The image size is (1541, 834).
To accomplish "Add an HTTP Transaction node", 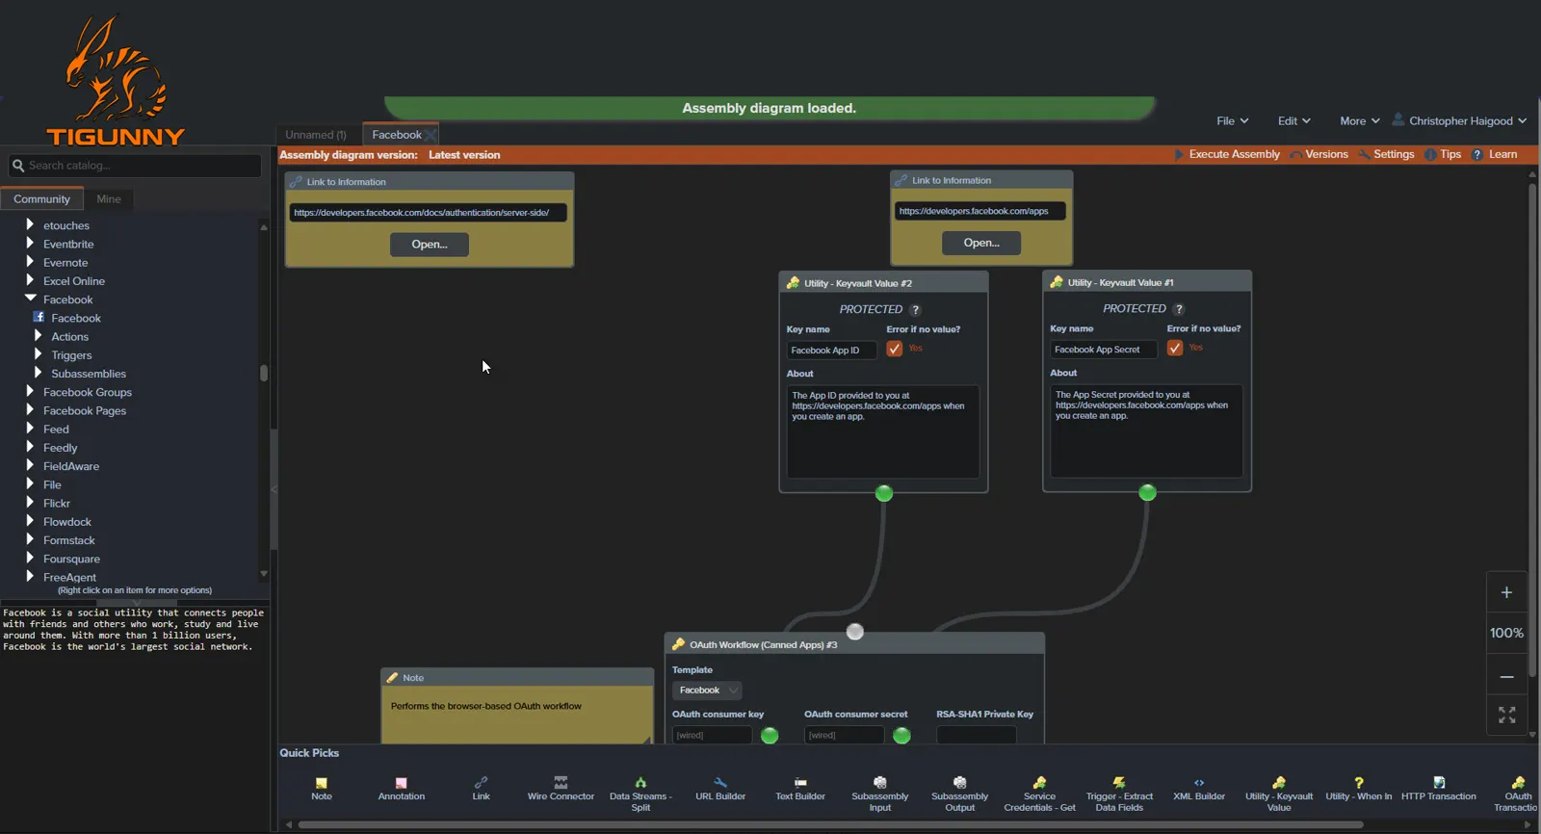I will [x=1439, y=789].
